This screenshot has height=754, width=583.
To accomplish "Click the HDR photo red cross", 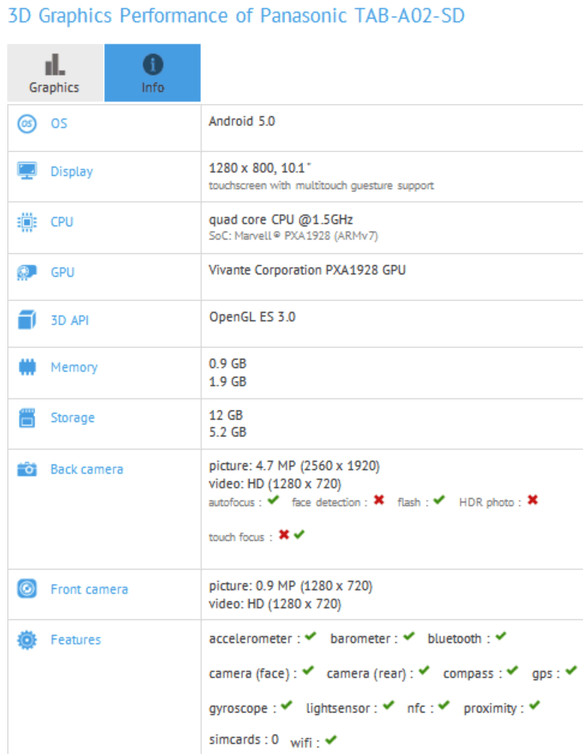I will (533, 500).
